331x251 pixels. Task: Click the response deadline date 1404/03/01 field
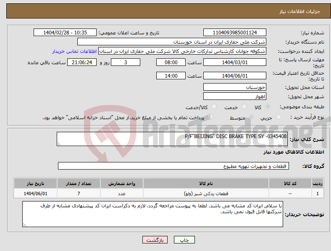[234, 63]
